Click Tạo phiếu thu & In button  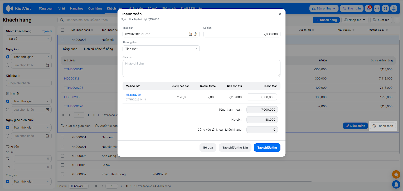235,148
